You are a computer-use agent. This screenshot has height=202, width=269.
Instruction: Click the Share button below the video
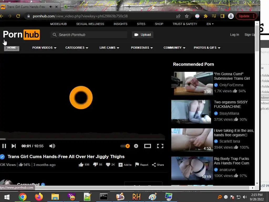158,165
